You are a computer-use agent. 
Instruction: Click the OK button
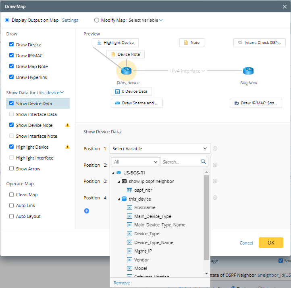point(271,242)
